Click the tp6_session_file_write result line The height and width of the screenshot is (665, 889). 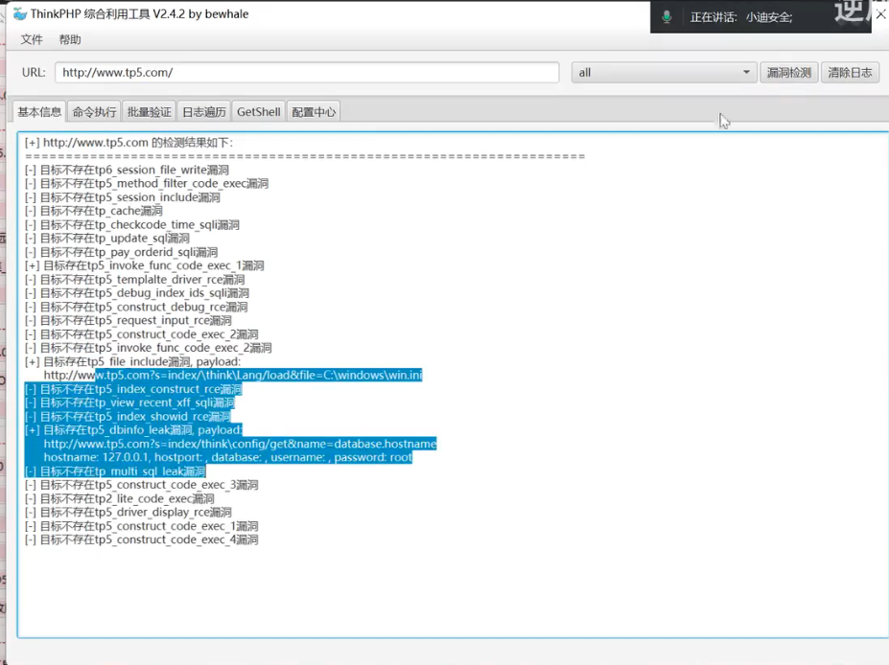pyautogui.click(x=127, y=170)
